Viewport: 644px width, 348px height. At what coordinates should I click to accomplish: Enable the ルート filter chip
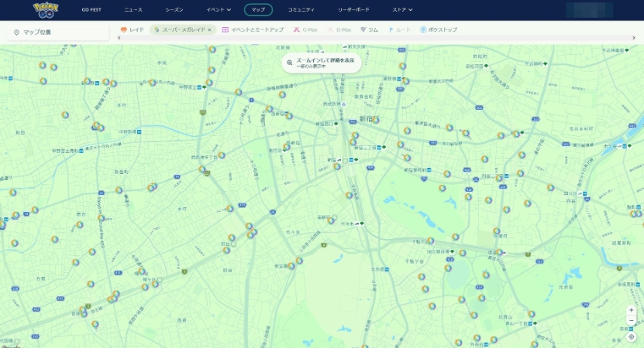pyautogui.click(x=399, y=29)
